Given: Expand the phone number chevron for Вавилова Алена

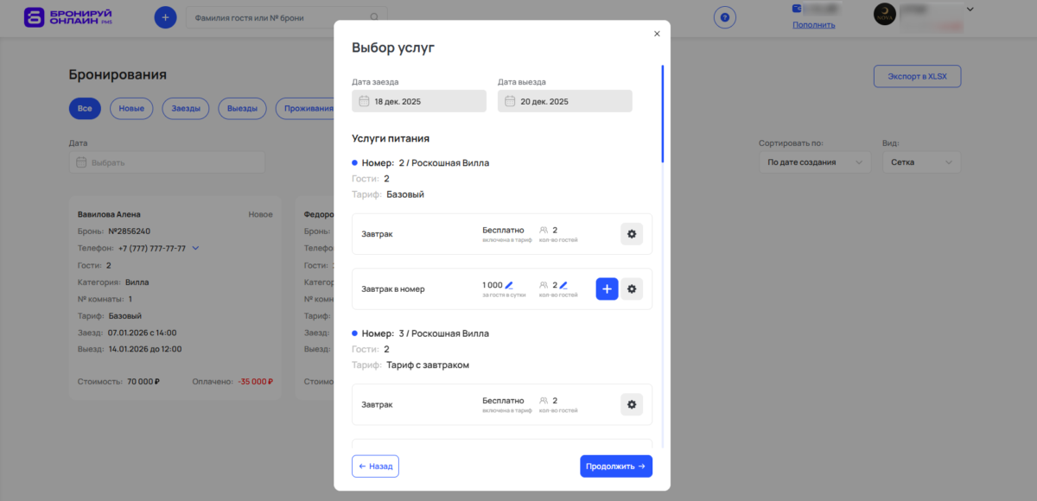Looking at the screenshot, I should 195,249.
